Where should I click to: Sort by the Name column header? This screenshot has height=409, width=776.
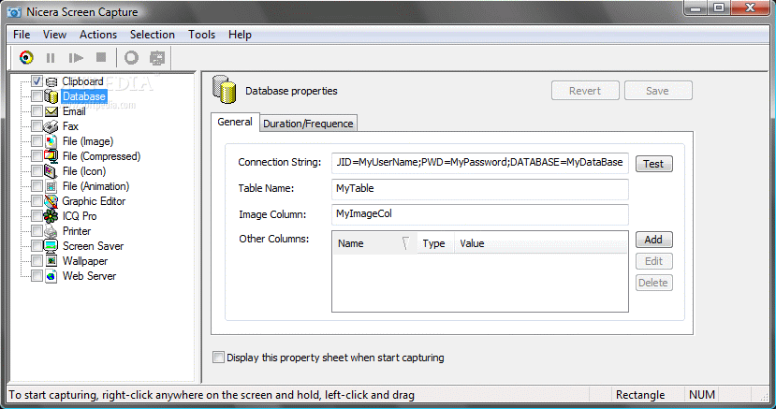click(x=374, y=243)
